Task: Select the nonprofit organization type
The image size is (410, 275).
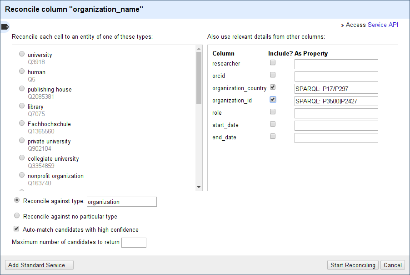Action: [x=22, y=175]
